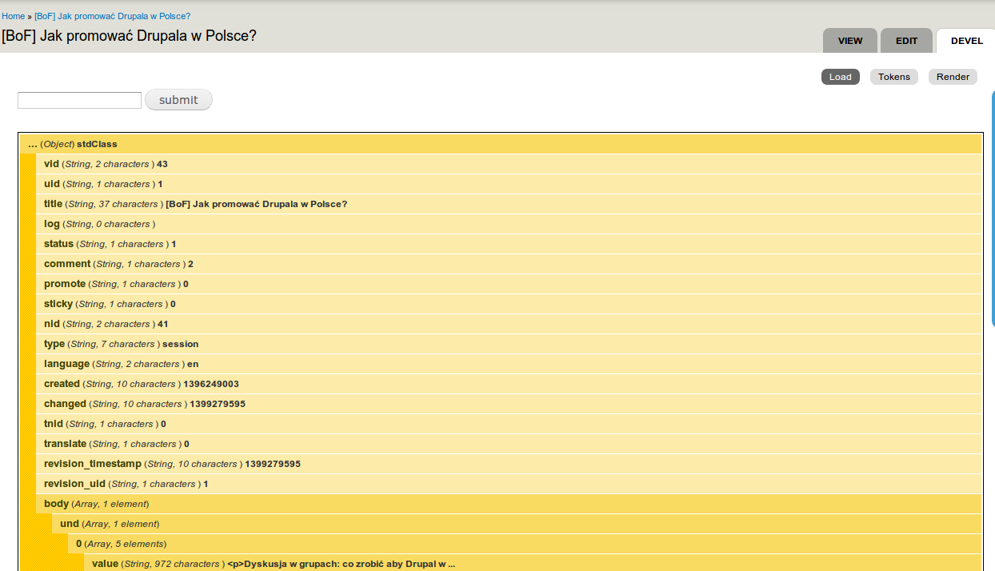The width and height of the screenshot is (995, 571).
Task: Choose the Tokens secondary tab
Action: coord(893,77)
